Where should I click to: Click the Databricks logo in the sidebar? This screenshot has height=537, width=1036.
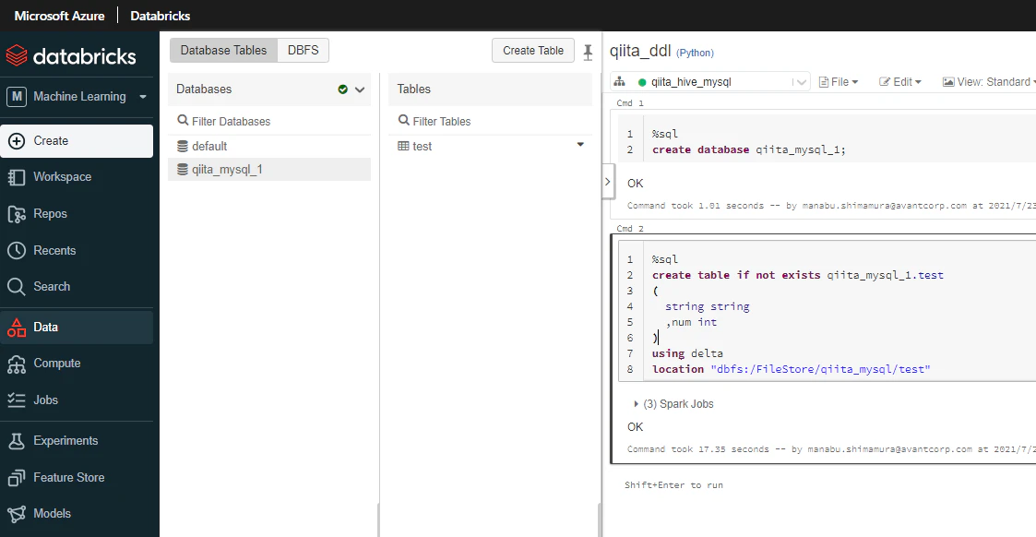pos(71,56)
